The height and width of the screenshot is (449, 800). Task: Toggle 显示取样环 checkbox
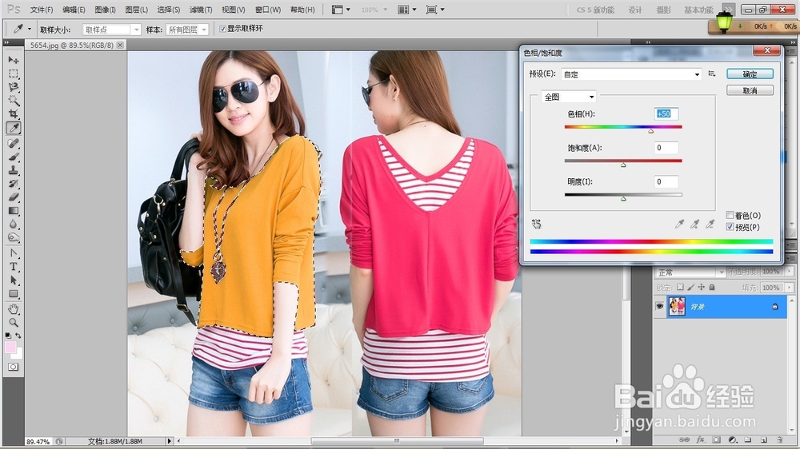pos(222,29)
